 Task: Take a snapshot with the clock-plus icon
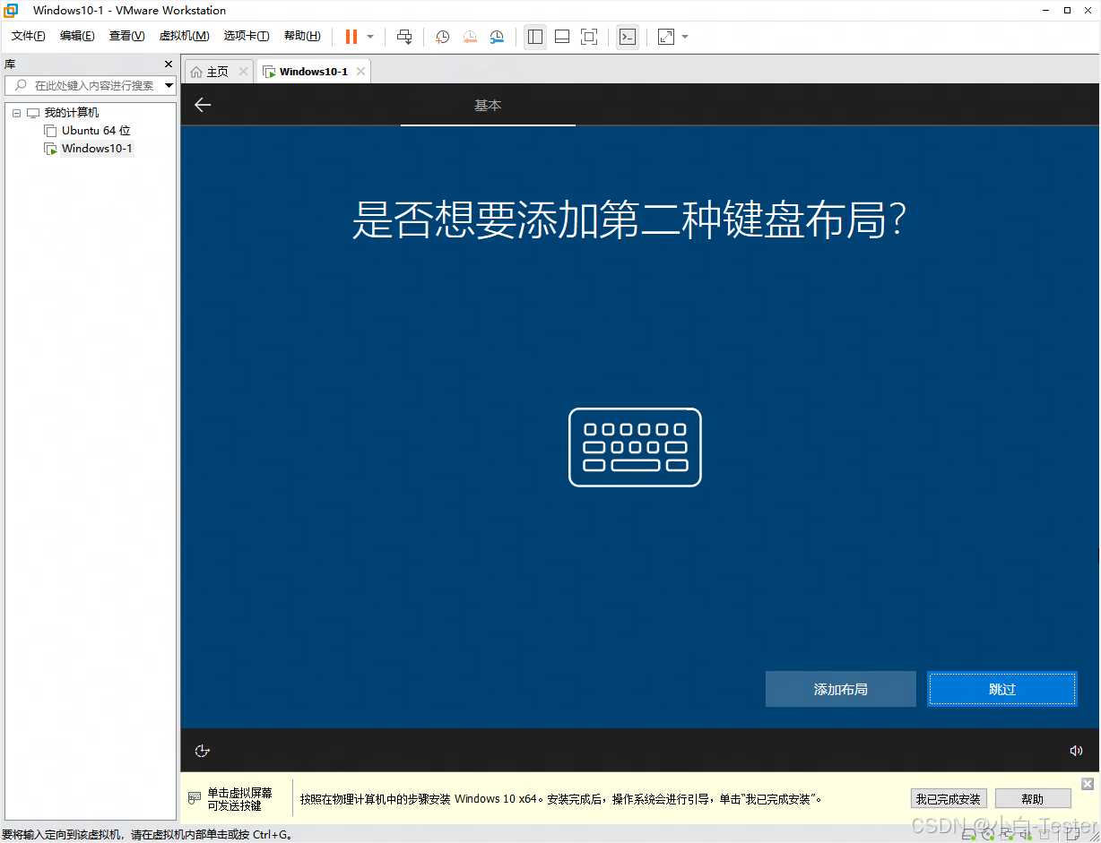[x=443, y=37]
